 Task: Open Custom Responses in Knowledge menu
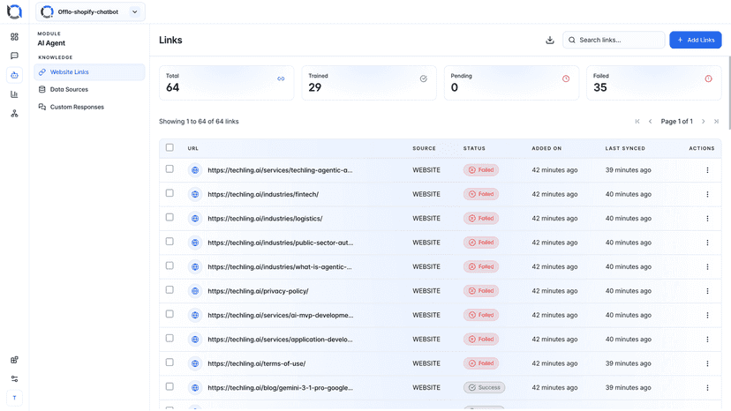click(89, 108)
